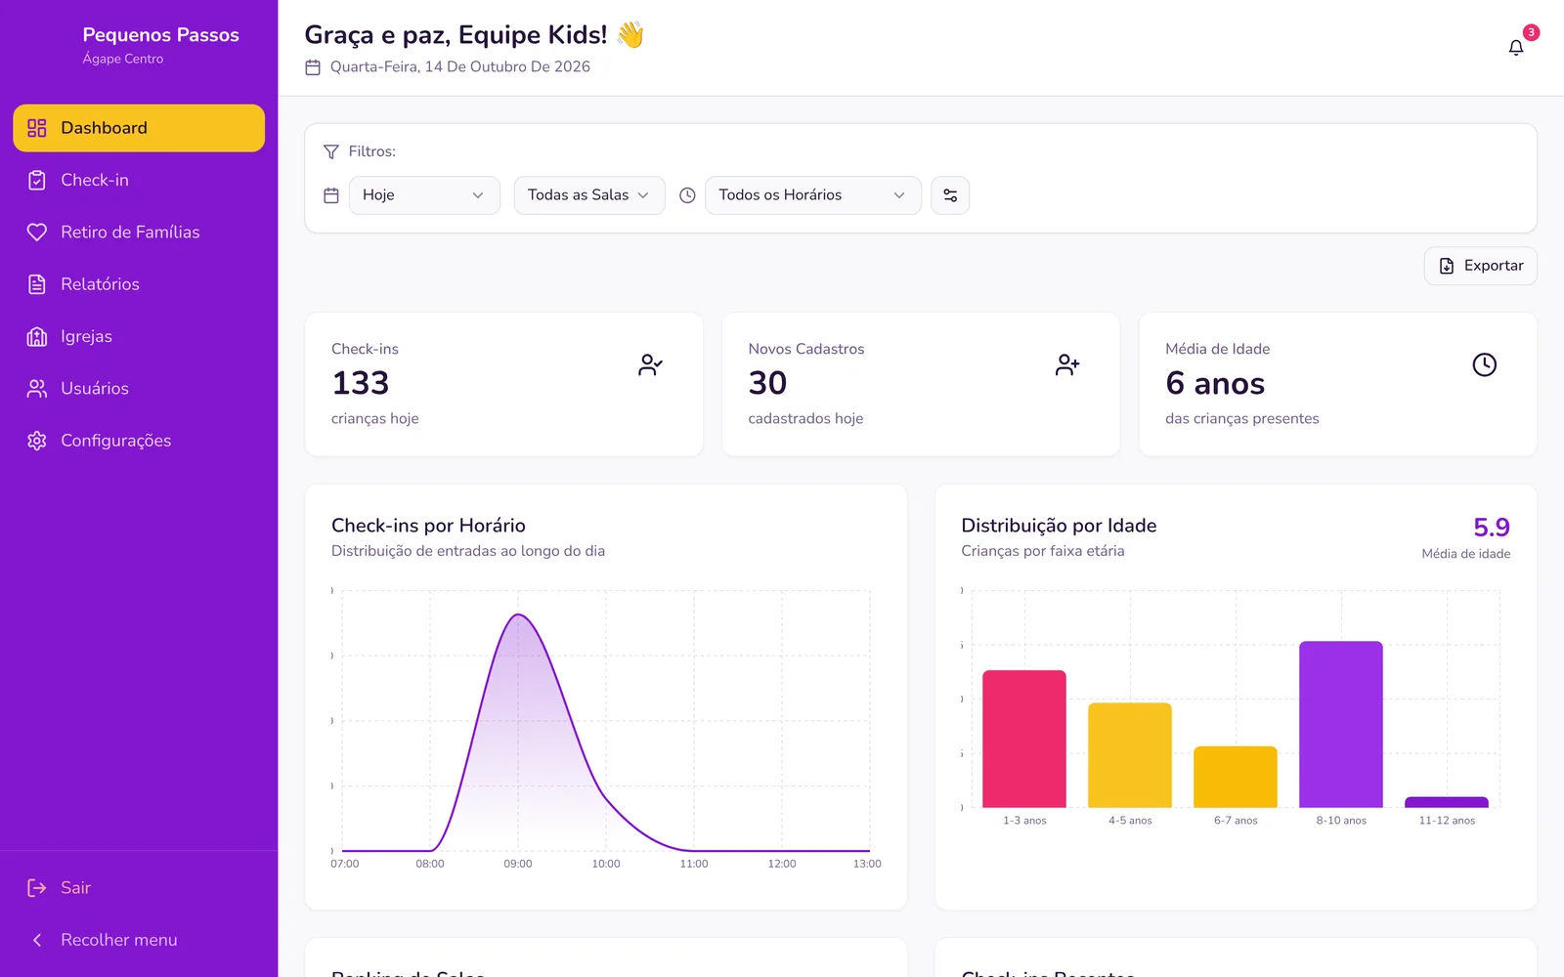Open the Todas as Salas dropdown
The height and width of the screenshot is (977, 1564).
pos(589,195)
